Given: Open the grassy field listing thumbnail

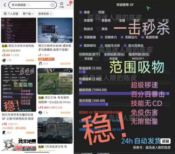Looking at the screenshot, I should (55, 81).
